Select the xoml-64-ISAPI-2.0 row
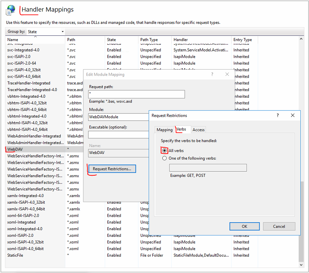 [23, 216]
